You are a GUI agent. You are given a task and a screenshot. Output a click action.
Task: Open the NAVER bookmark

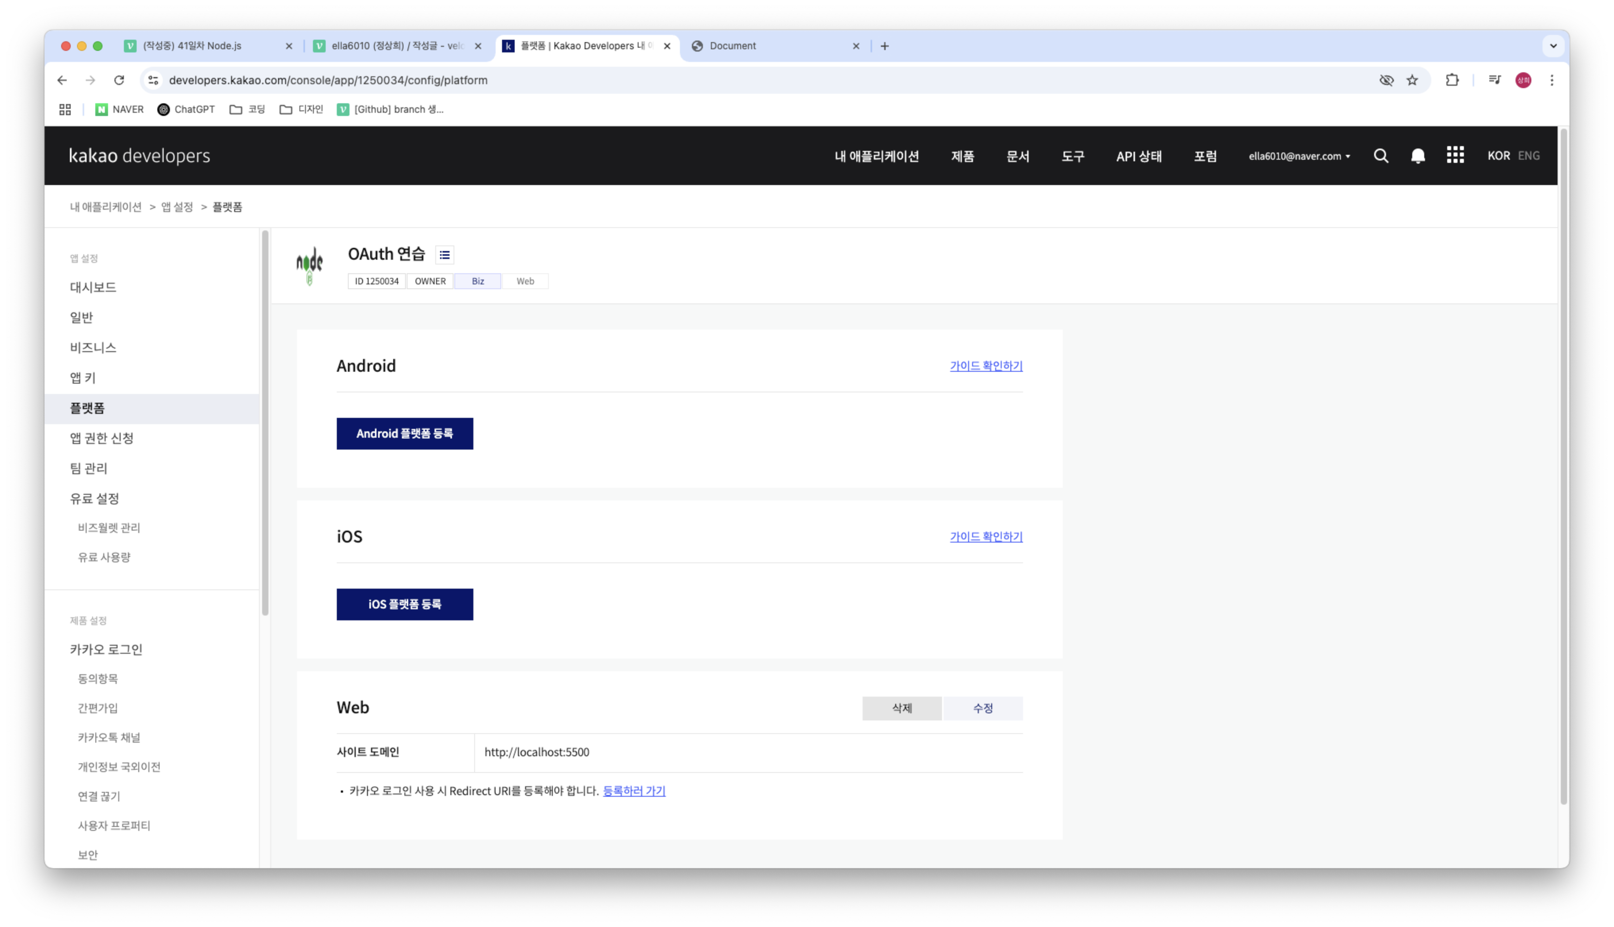(120, 110)
